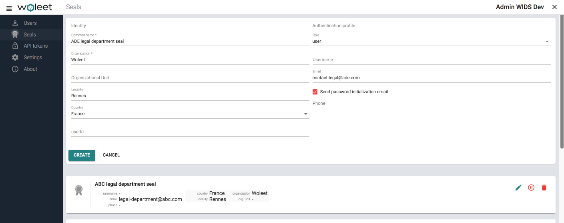
Task: Pause the ABC legal department seal
Action: click(x=531, y=187)
